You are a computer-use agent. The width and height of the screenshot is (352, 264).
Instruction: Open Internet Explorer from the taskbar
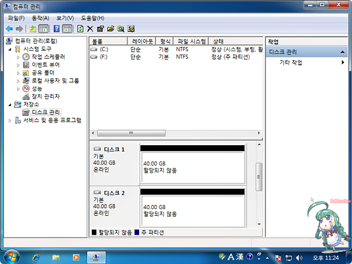[36, 257]
